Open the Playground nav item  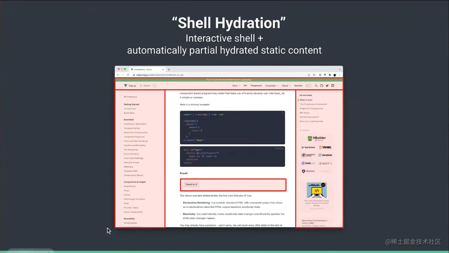coord(256,85)
